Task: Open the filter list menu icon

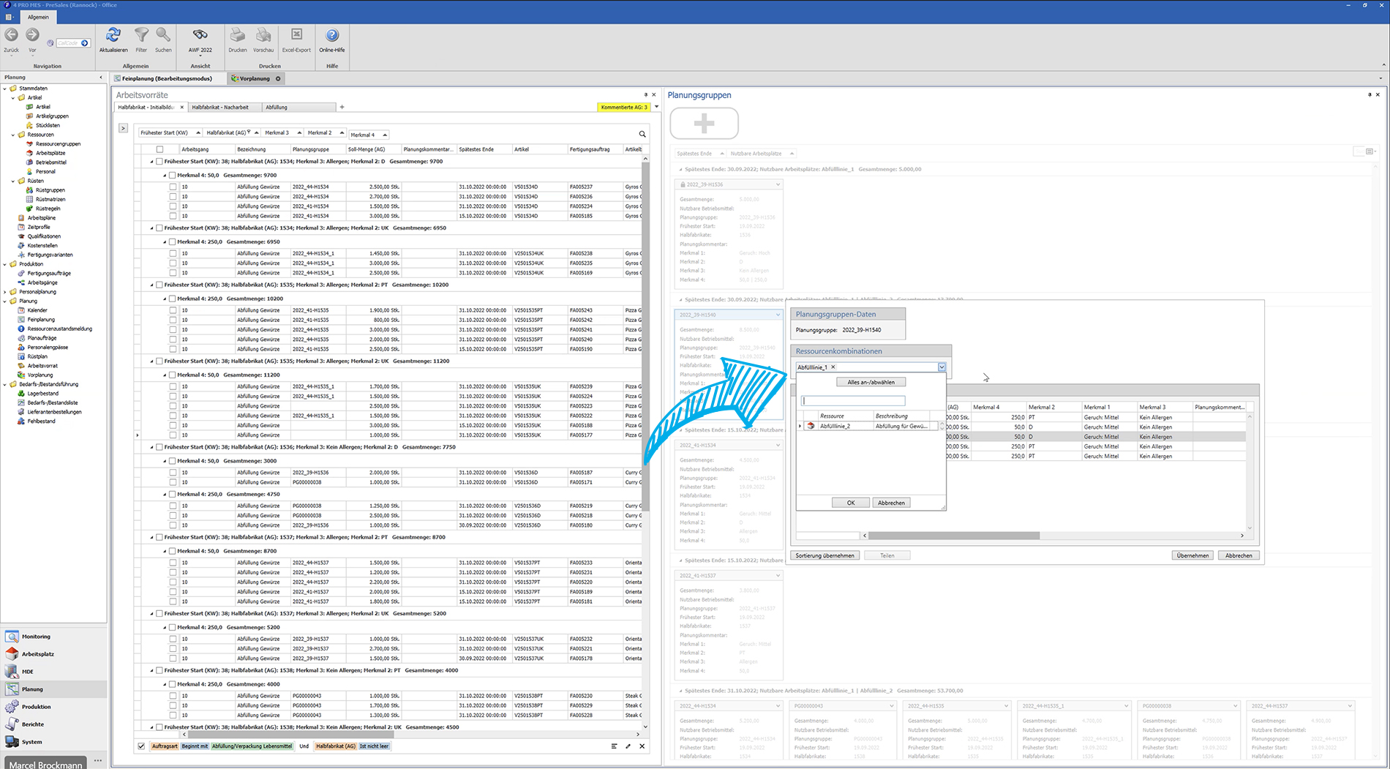Action: click(x=614, y=746)
